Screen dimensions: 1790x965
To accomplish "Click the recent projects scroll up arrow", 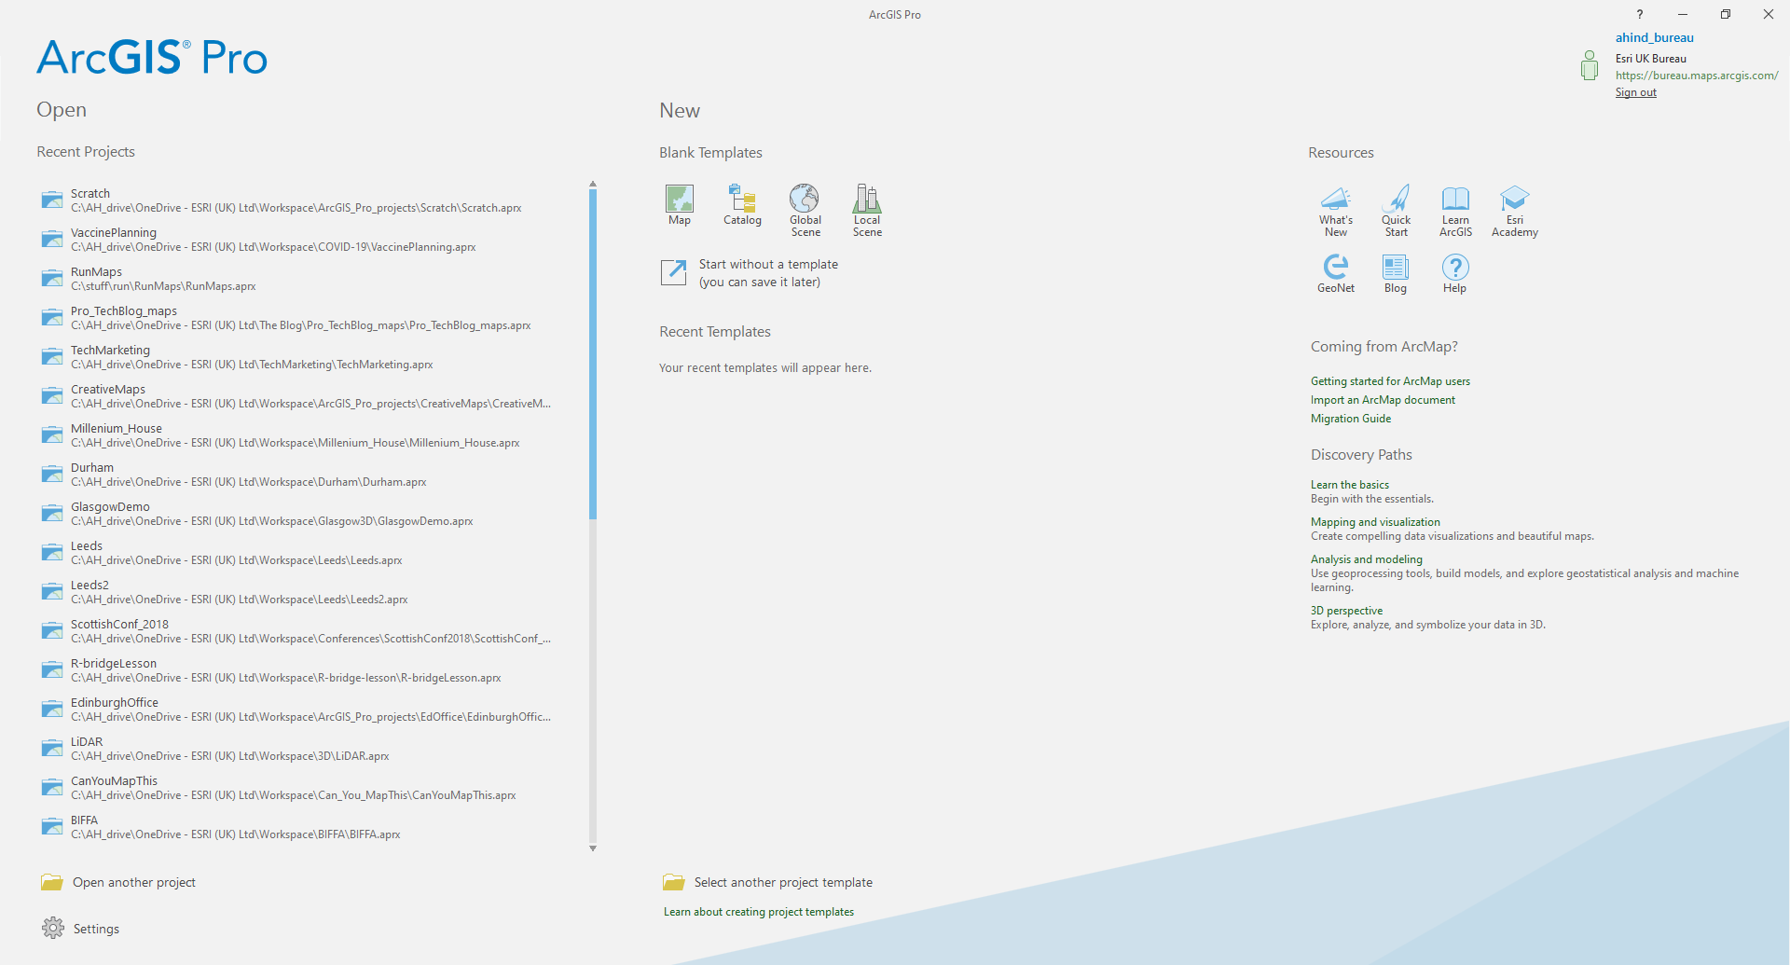I will 593,185.
